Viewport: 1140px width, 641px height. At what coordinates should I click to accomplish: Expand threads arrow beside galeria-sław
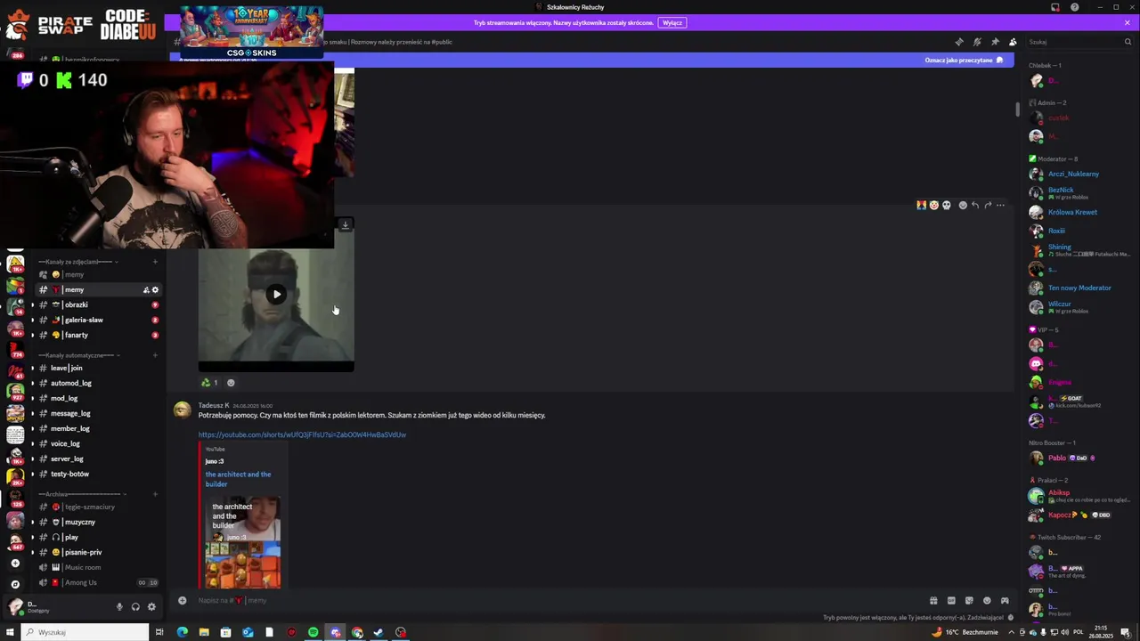pyautogui.click(x=33, y=320)
